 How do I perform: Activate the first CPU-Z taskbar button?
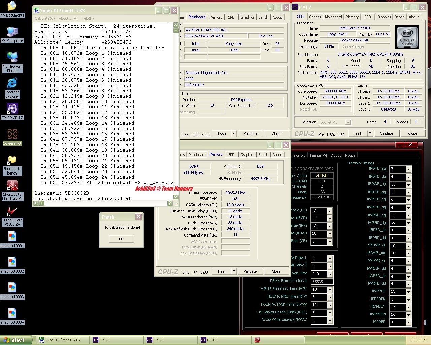point(116,340)
